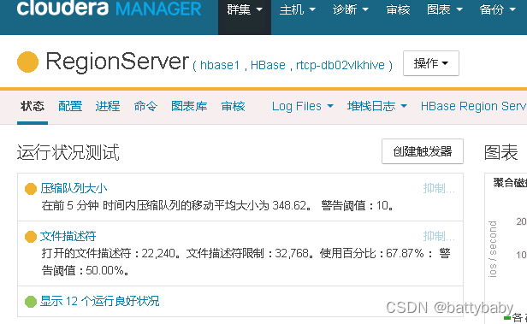Click the RegionServer orange status icon
Screen dimensions: 527x324
(27, 62)
